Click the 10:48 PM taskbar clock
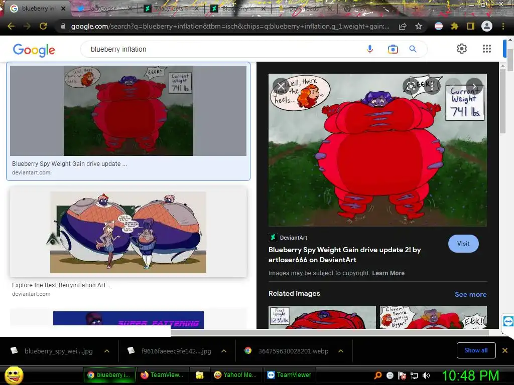The width and height of the screenshot is (514, 385). coord(470,375)
